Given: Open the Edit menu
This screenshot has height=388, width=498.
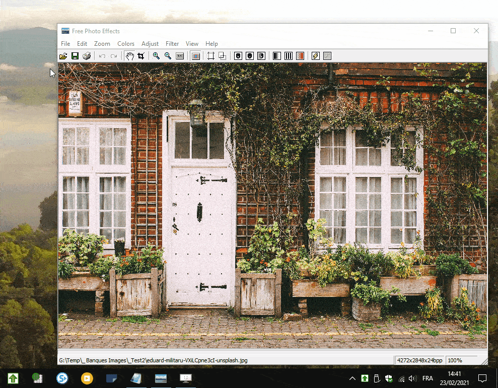Looking at the screenshot, I should coord(82,44).
